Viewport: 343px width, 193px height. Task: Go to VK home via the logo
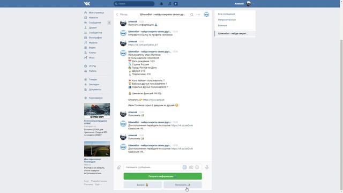87,4
